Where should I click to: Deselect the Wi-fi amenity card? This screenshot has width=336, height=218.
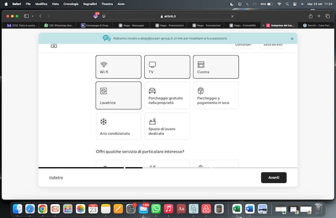point(119,67)
